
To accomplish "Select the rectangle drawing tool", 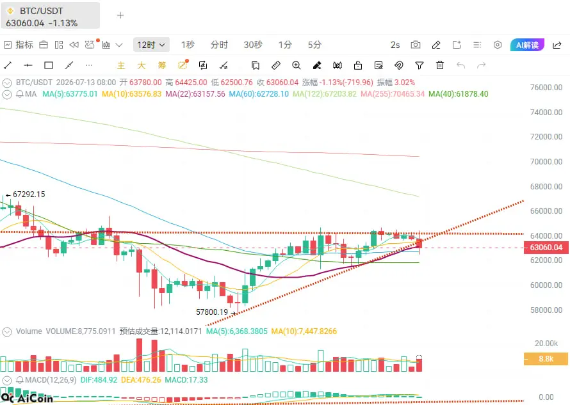I will [48, 65].
